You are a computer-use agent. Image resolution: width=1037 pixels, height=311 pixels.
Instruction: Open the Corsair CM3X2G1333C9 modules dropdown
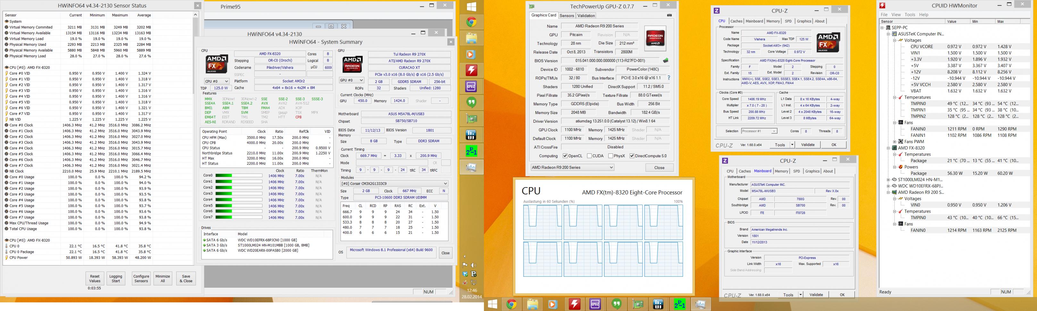[394, 184]
